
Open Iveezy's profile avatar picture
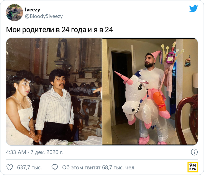[15, 13]
